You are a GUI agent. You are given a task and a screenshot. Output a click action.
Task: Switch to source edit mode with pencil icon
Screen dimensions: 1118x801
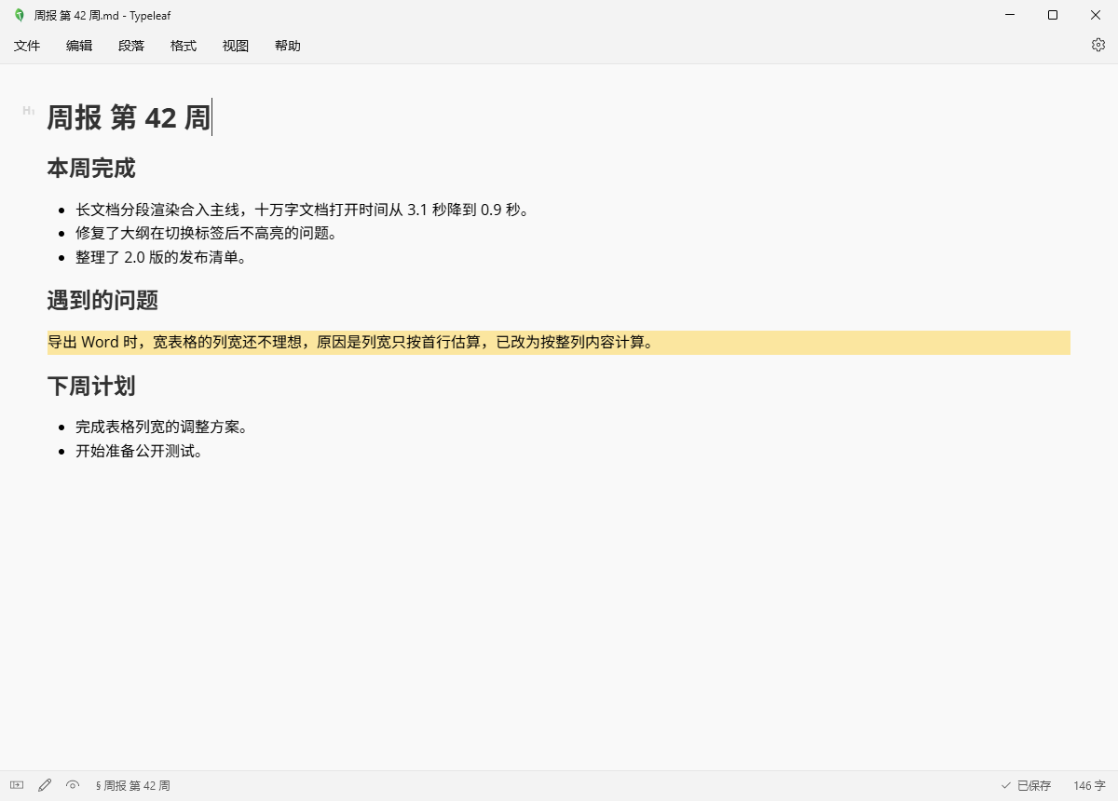tap(45, 785)
